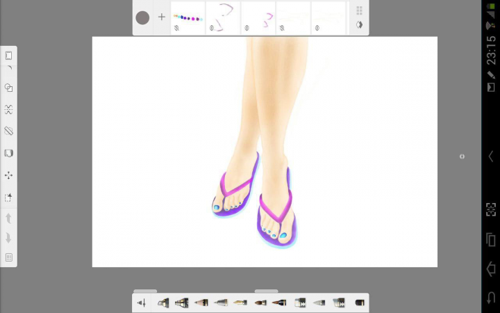The width and height of the screenshot is (500, 313).
Task: Open the shapes tool with circle and square
Action: (x=8, y=88)
